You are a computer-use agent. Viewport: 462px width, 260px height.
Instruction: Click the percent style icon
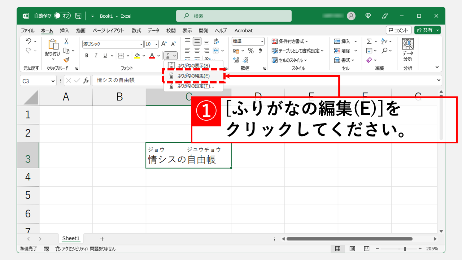coord(251,51)
